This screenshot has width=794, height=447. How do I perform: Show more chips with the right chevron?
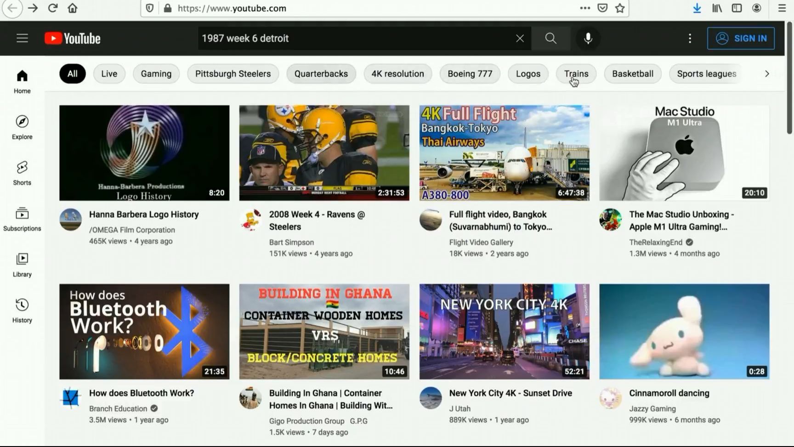coord(766,74)
